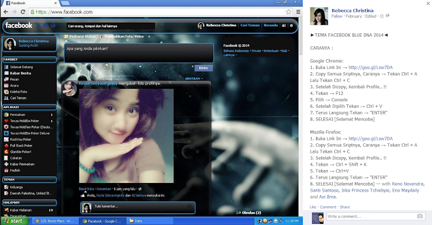Open Keyla's changed profile photo
The height and width of the screenshot is (225, 432).
pos(126,136)
